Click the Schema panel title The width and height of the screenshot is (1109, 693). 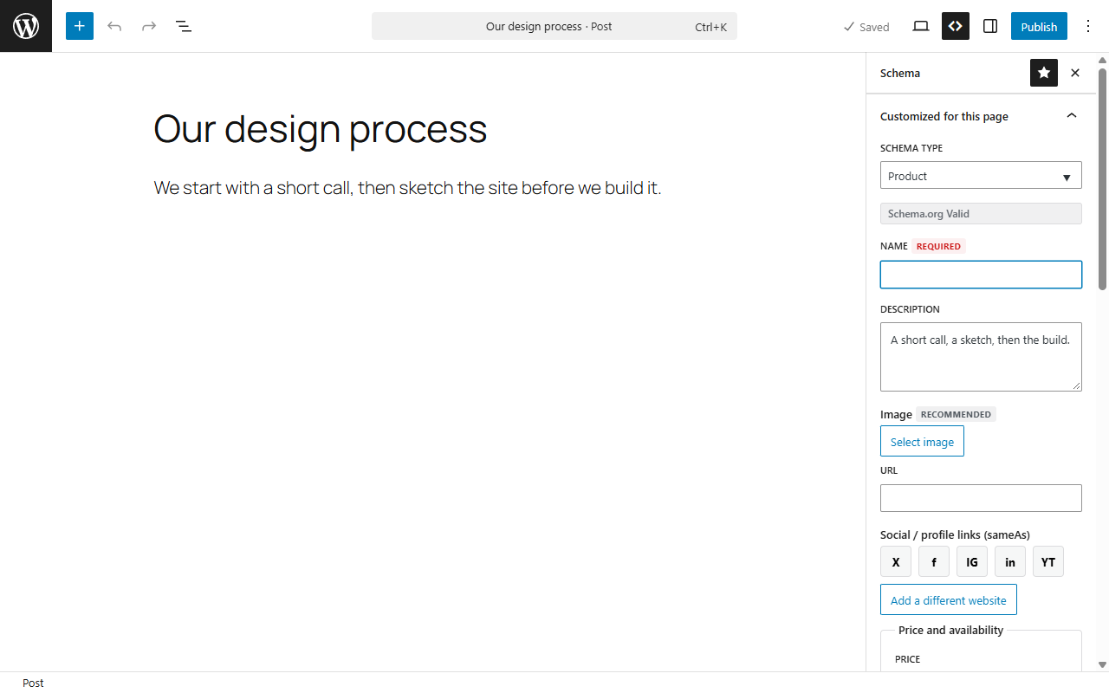tap(900, 73)
